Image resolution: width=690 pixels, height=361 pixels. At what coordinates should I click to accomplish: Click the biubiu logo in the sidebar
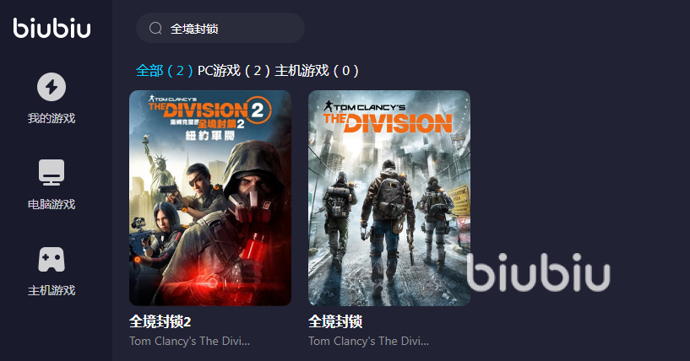(52, 28)
